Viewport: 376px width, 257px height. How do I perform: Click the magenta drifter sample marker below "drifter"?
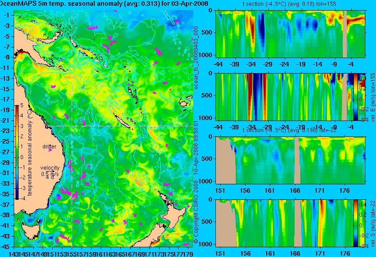tap(50, 150)
